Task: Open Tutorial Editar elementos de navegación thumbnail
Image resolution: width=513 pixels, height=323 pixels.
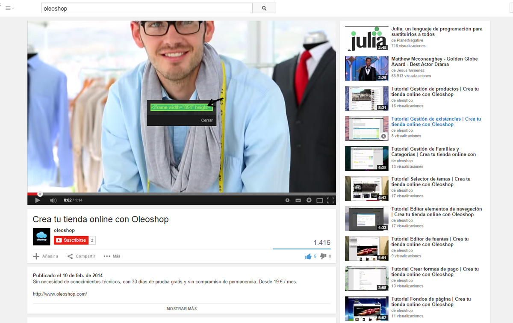Action: [366, 219]
